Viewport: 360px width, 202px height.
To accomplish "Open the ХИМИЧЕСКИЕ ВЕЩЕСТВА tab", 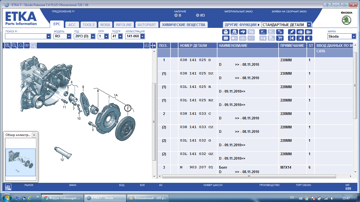I will [184, 25].
